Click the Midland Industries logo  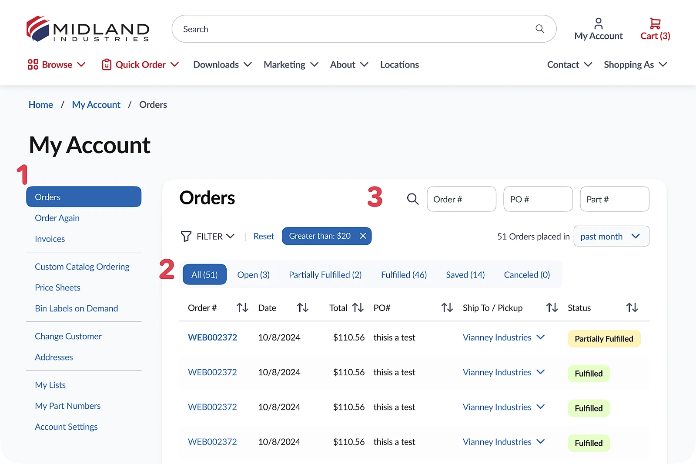87,29
